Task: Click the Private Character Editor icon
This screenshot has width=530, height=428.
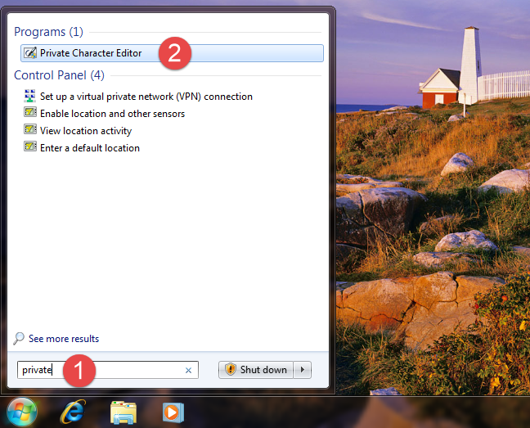Action: pyautogui.click(x=30, y=53)
